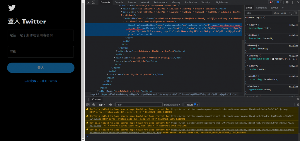Image resolution: width=300 pixels, height=141 pixels.
Task: Switch to the Sources tab
Action: coord(132,2)
